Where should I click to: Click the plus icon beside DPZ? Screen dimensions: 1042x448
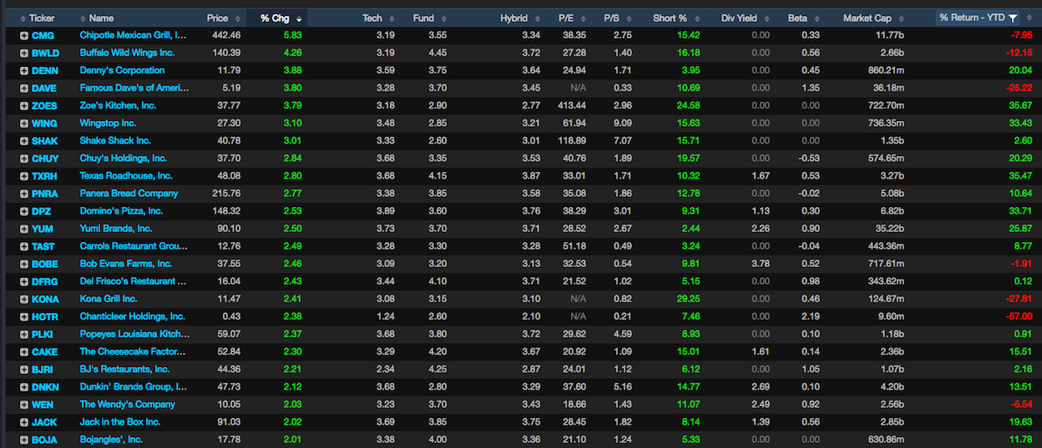point(24,211)
